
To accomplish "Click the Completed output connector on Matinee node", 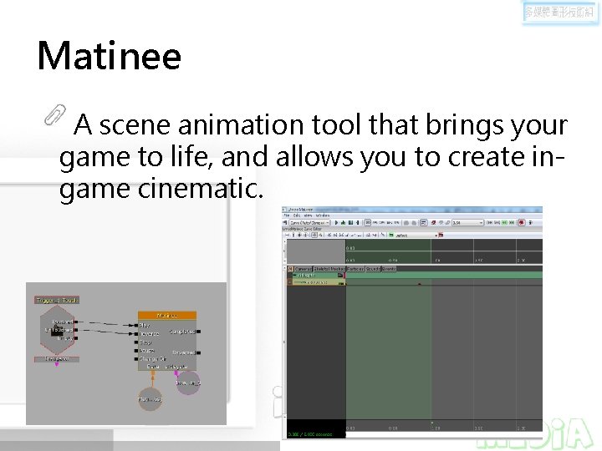I will (x=198, y=332).
